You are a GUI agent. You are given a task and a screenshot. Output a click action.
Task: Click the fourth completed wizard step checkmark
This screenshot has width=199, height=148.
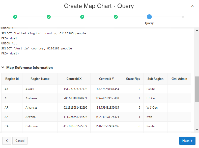[116, 17]
